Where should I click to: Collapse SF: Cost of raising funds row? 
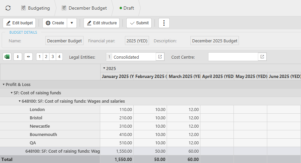(x=12, y=93)
